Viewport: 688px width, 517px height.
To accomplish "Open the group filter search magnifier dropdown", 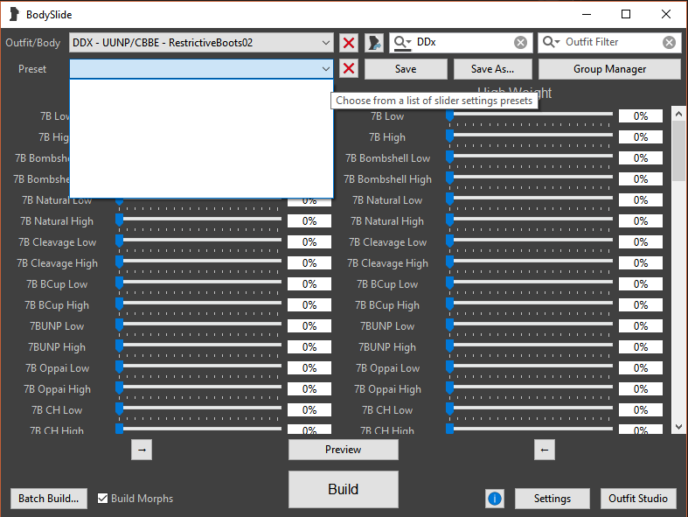I will click(402, 42).
